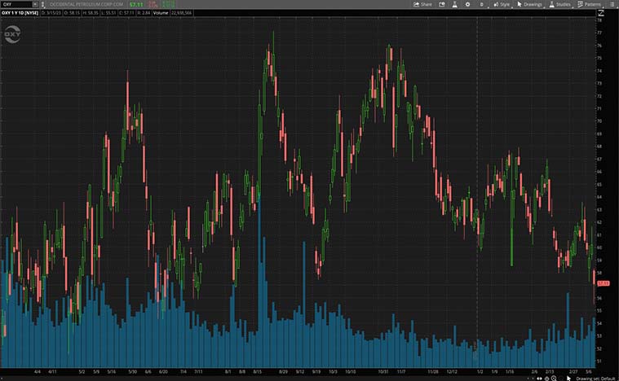619x381 pixels.
Task: Click the expand chart arrows icon
Action: click(601, 13)
